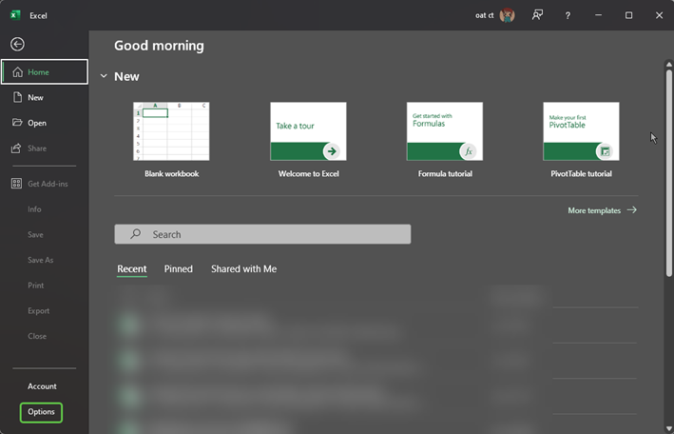Screen dimensions: 674x434
Task: Click inside the Search field
Action: click(262, 234)
